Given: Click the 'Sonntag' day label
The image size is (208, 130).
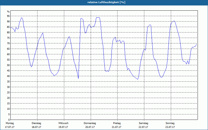Looking at the screenshot, I should pyautogui.click(x=170, y=123).
